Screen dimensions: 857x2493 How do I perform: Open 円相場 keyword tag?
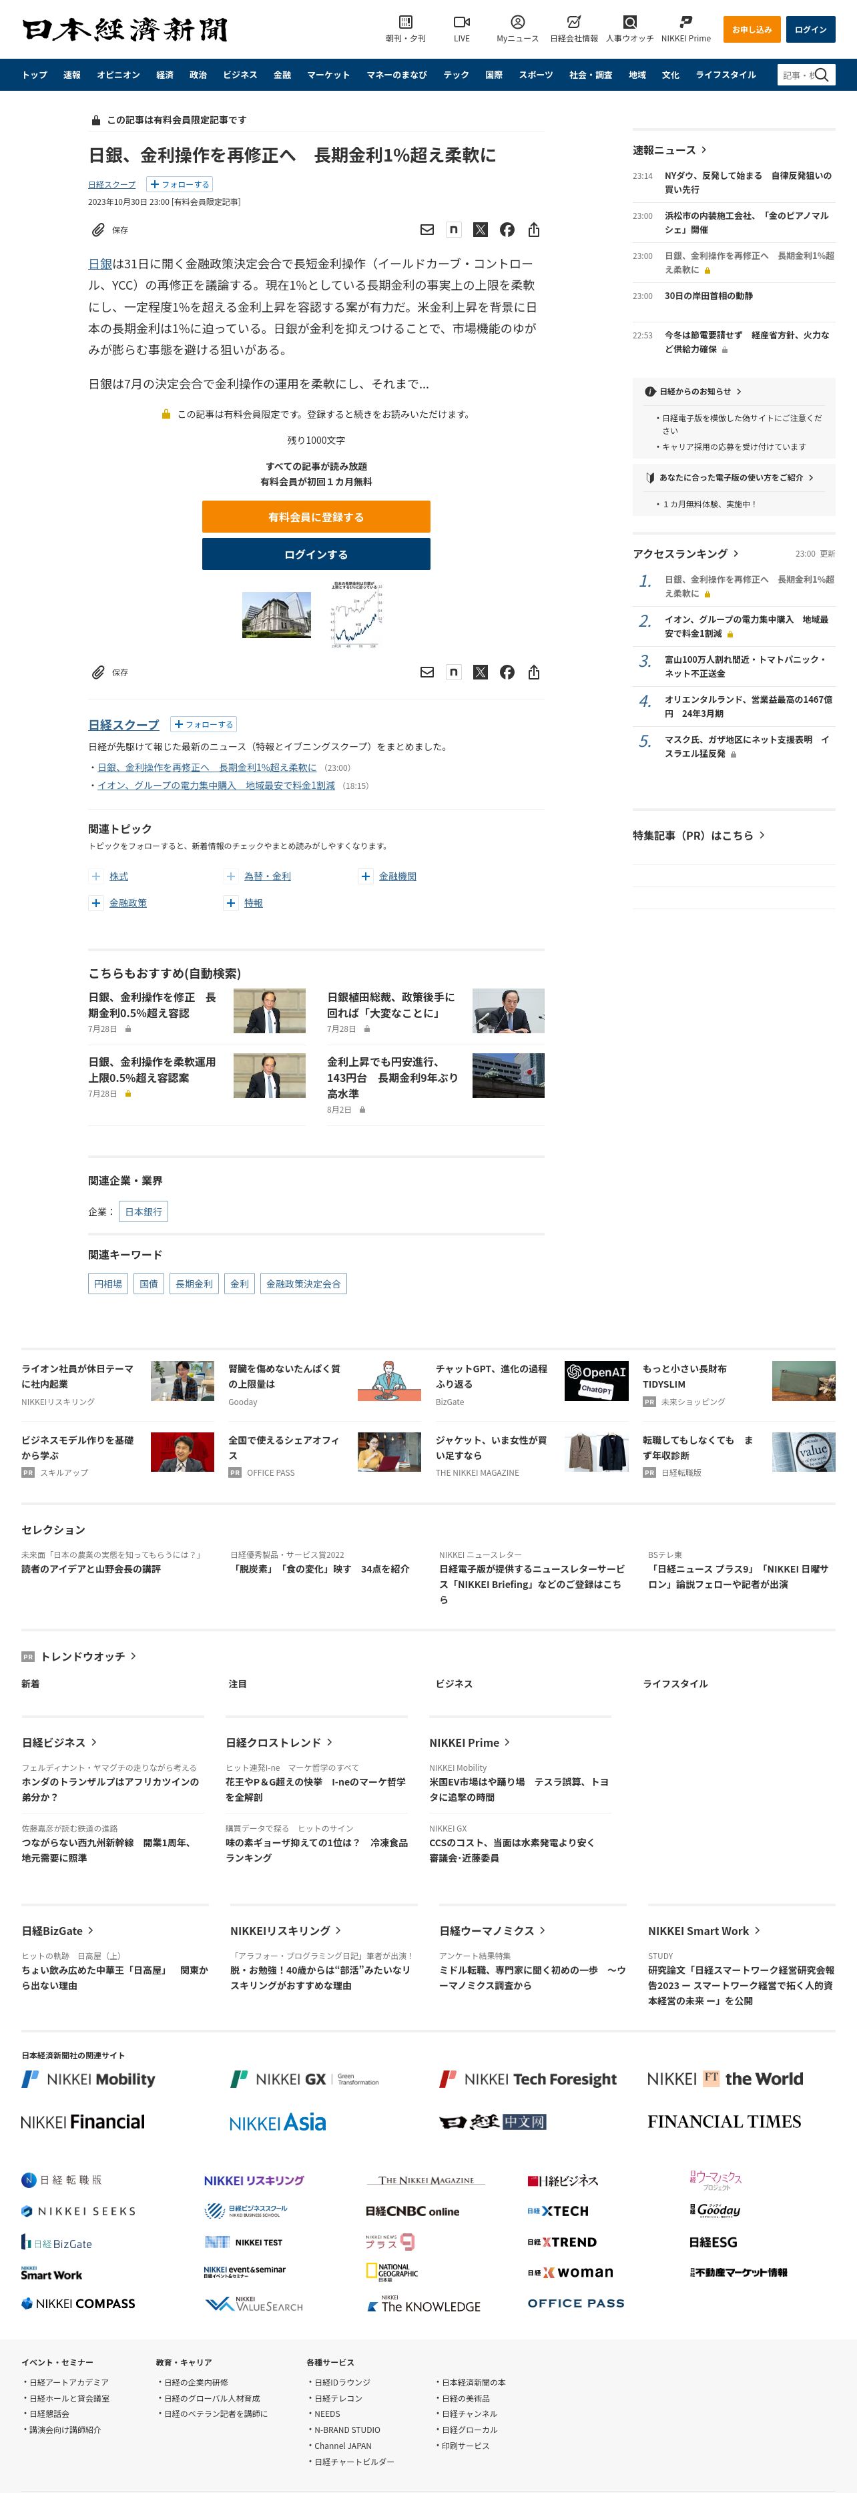[x=108, y=1284]
